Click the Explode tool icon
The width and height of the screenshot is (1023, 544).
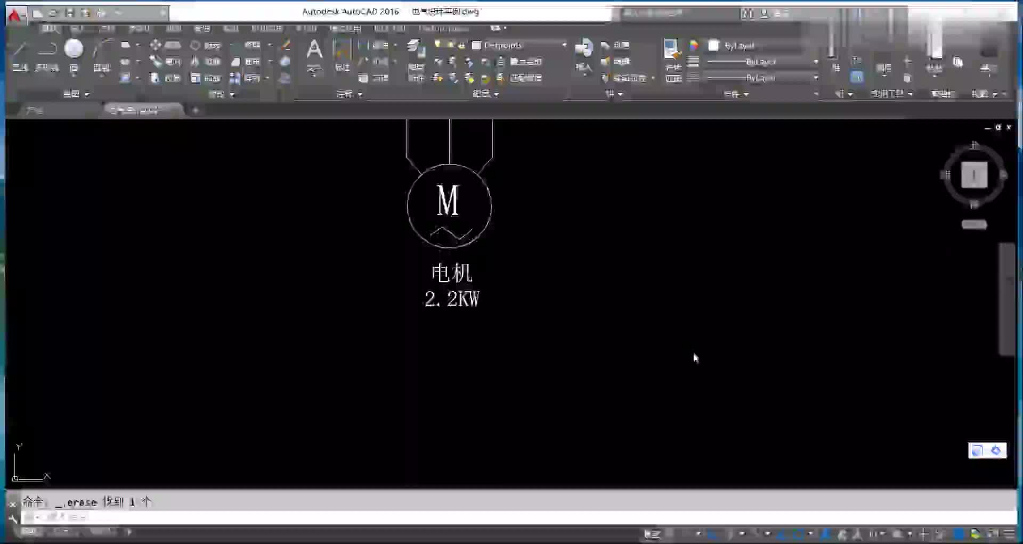coord(285,62)
